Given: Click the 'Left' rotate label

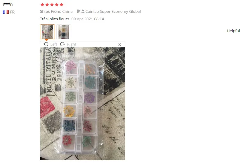Looking at the screenshot, I should (54, 44).
